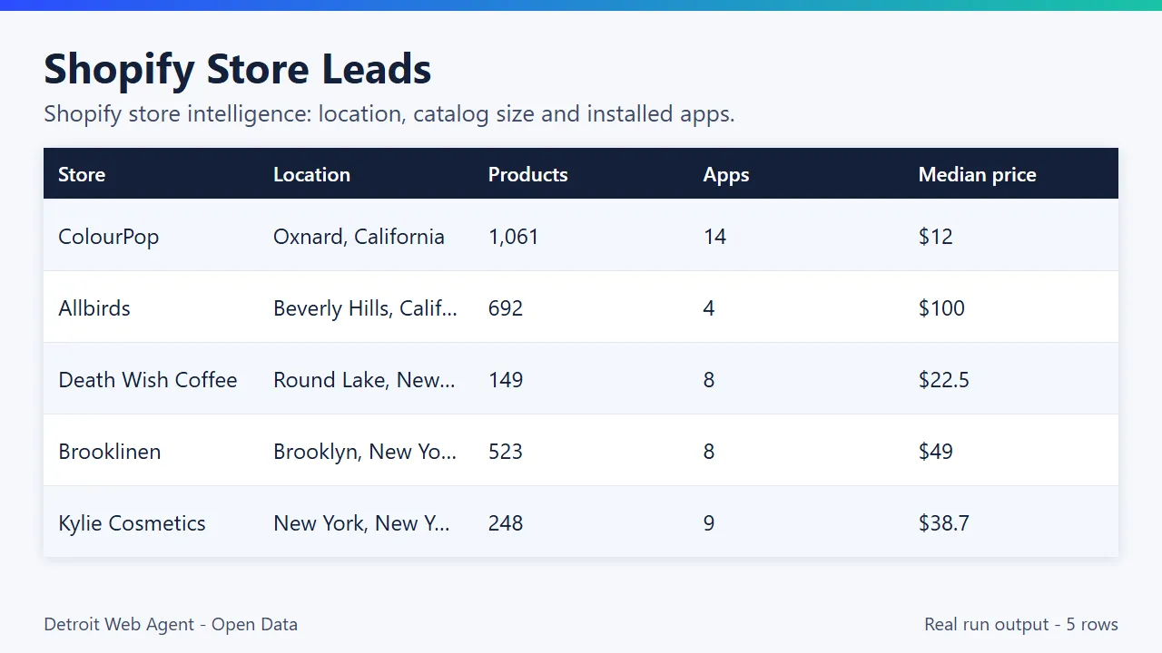1162x653 pixels.
Task: Click the "149" products value
Action: point(506,380)
